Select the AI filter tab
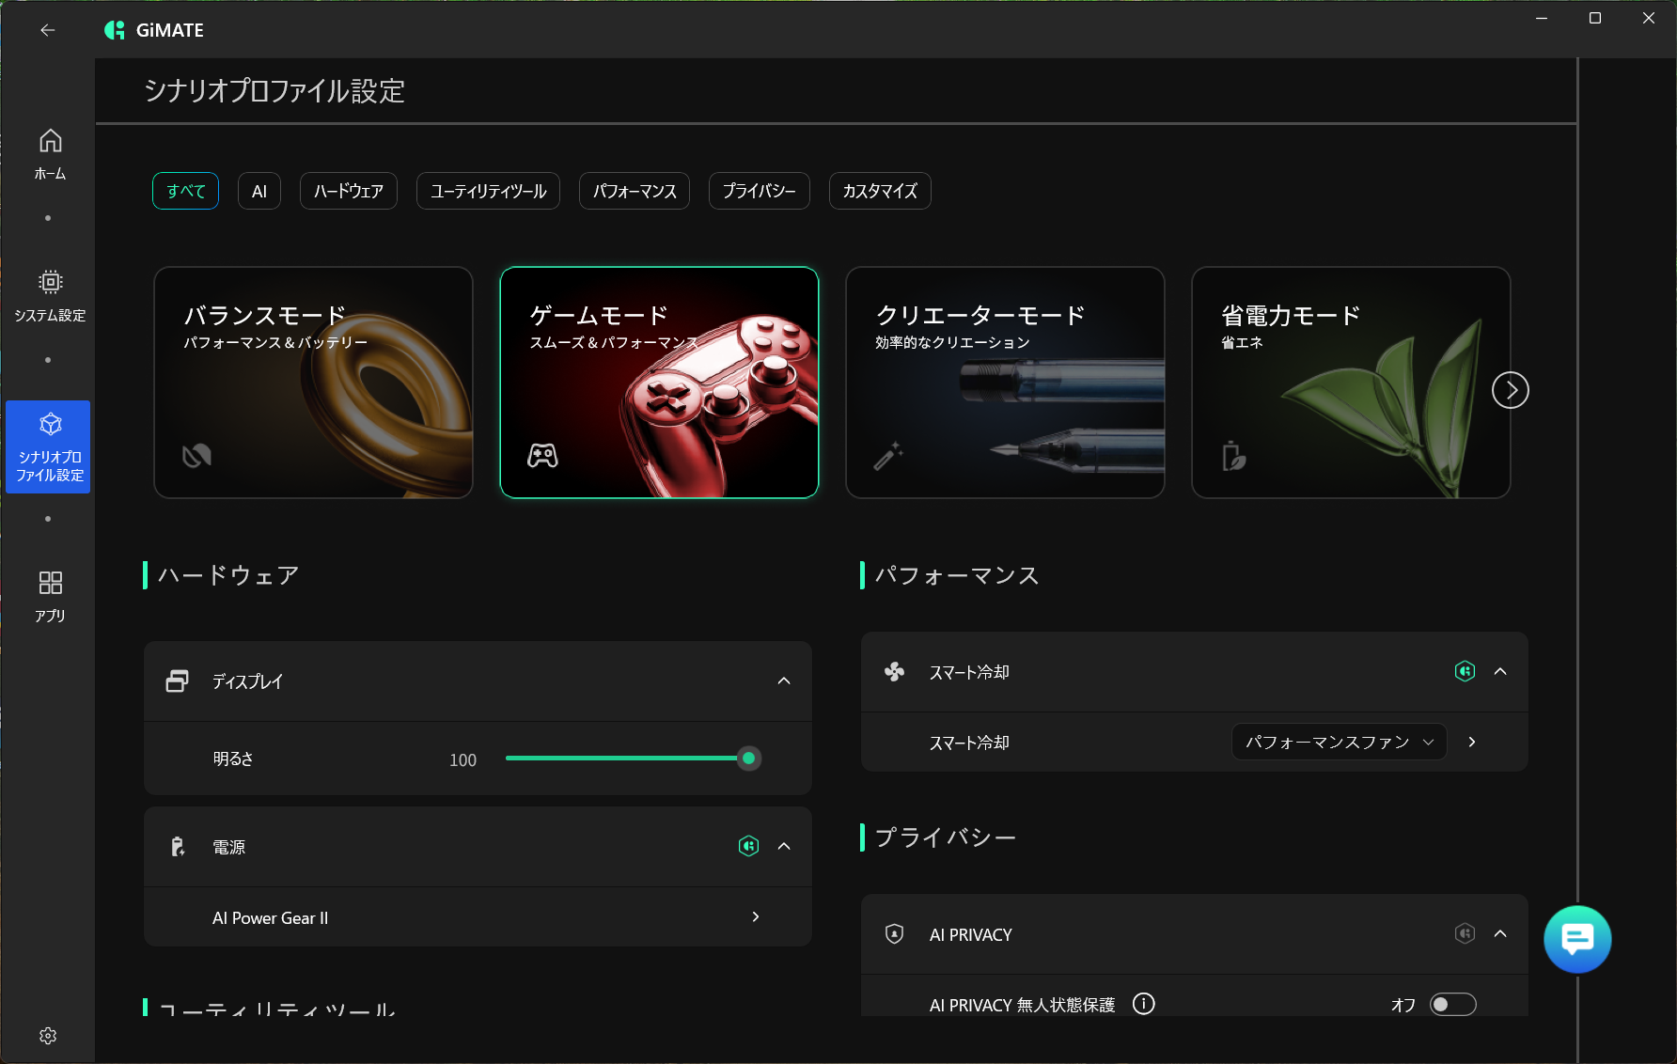 point(259,191)
